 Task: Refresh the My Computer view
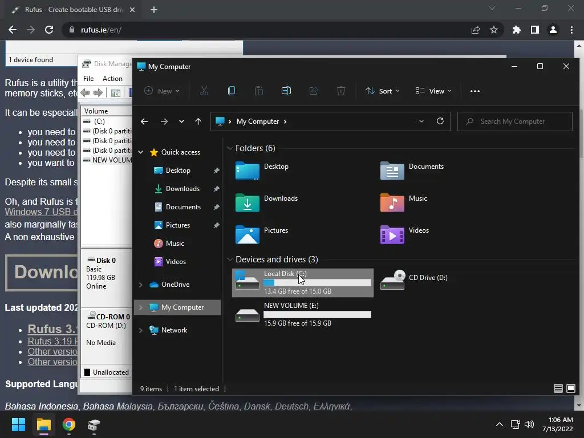coord(440,121)
